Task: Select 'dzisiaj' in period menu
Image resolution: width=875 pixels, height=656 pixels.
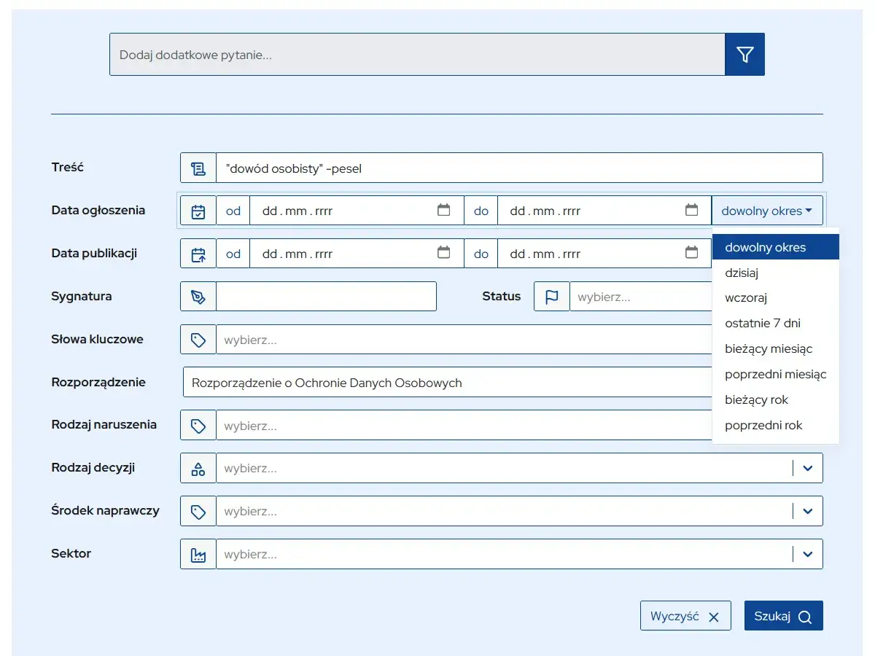Action: [776, 273]
